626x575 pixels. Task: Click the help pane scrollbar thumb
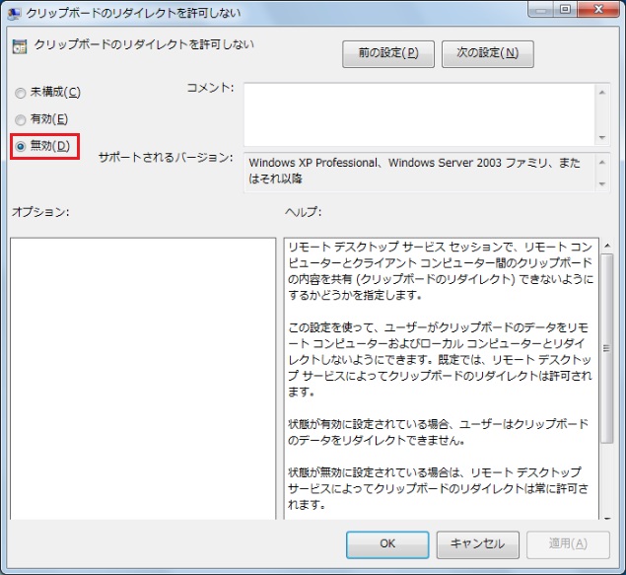[607, 348]
